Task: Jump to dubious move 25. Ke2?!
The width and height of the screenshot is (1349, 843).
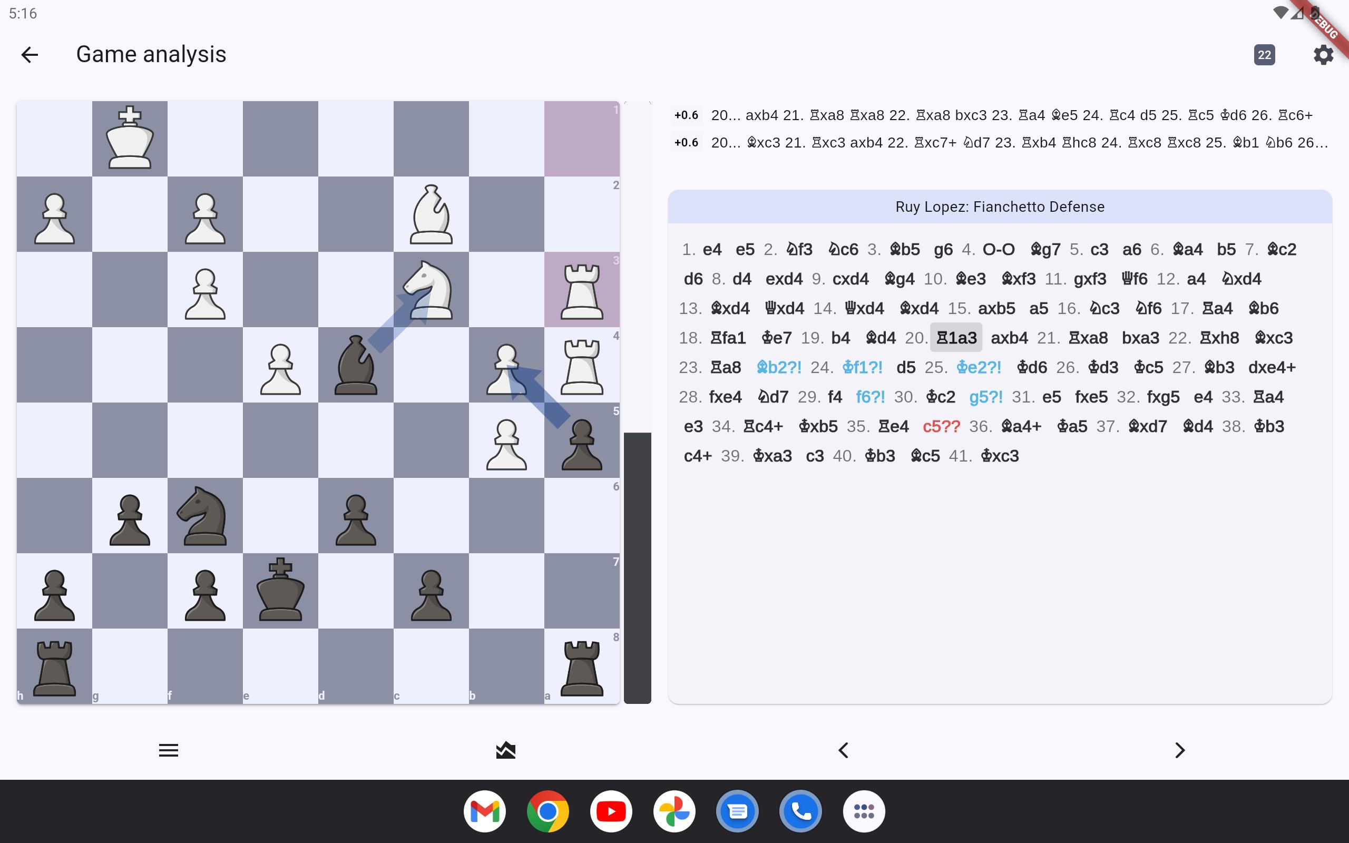Action: pyautogui.click(x=979, y=367)
